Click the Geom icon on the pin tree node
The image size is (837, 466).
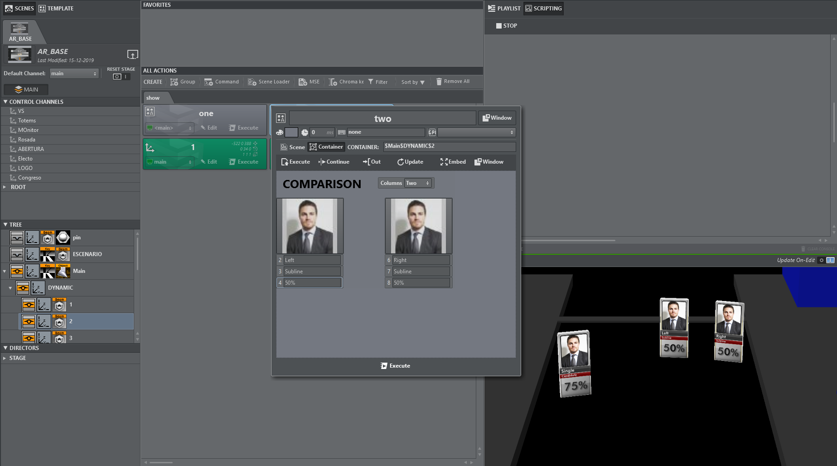point(48,238)
